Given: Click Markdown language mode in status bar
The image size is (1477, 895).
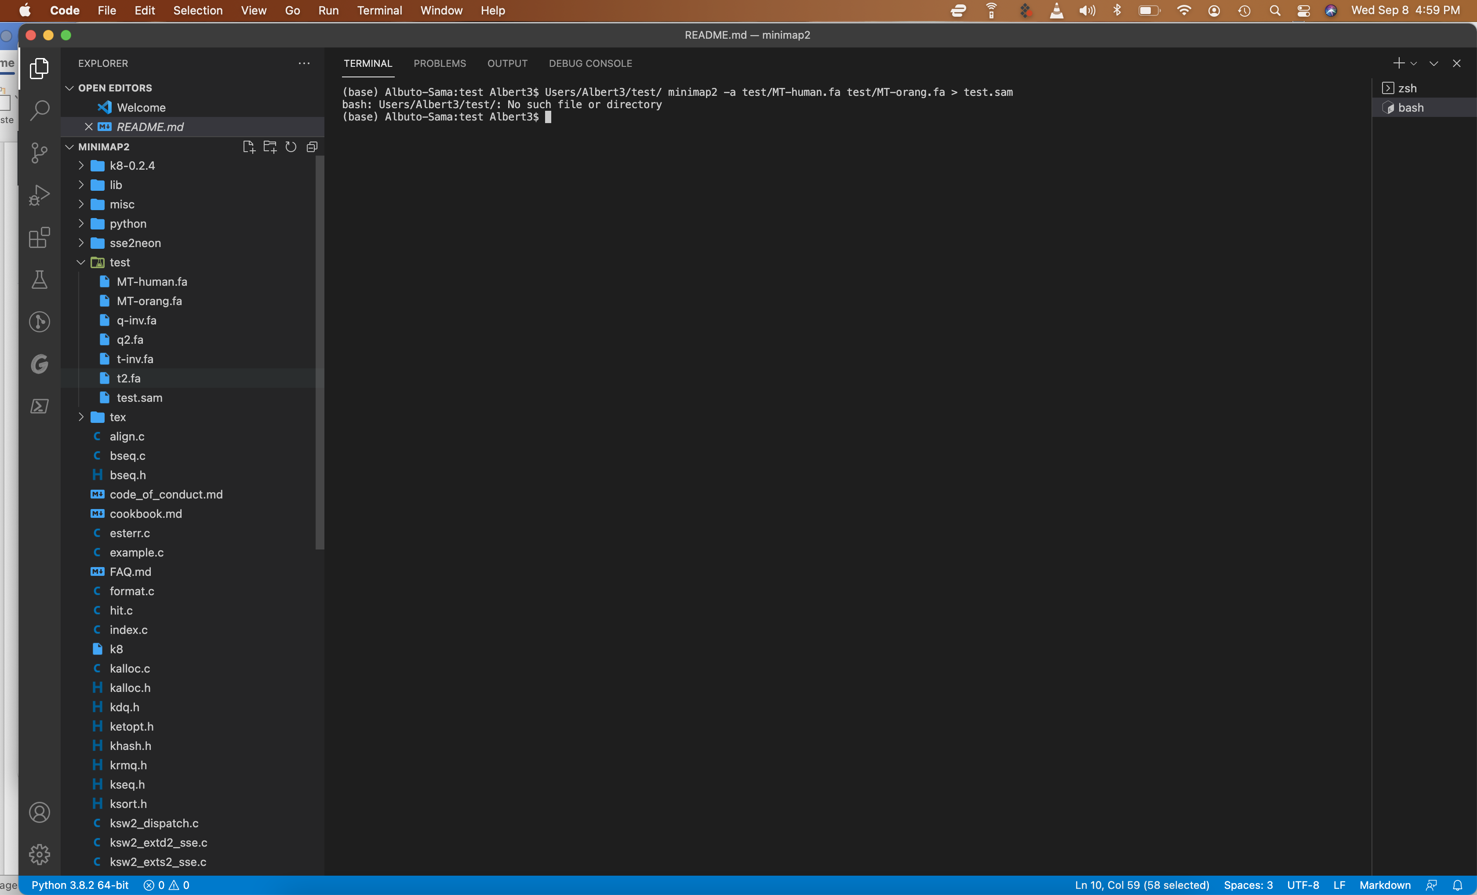Looking at the screenshot, I should click(1385, 885).
